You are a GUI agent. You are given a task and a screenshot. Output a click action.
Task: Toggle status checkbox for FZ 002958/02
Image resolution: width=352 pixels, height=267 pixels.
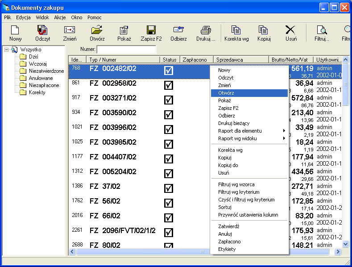168,85
